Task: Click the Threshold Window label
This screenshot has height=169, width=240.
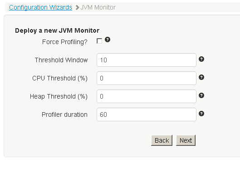Action: (61, 60)
